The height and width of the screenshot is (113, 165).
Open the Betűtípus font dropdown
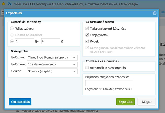52,58
